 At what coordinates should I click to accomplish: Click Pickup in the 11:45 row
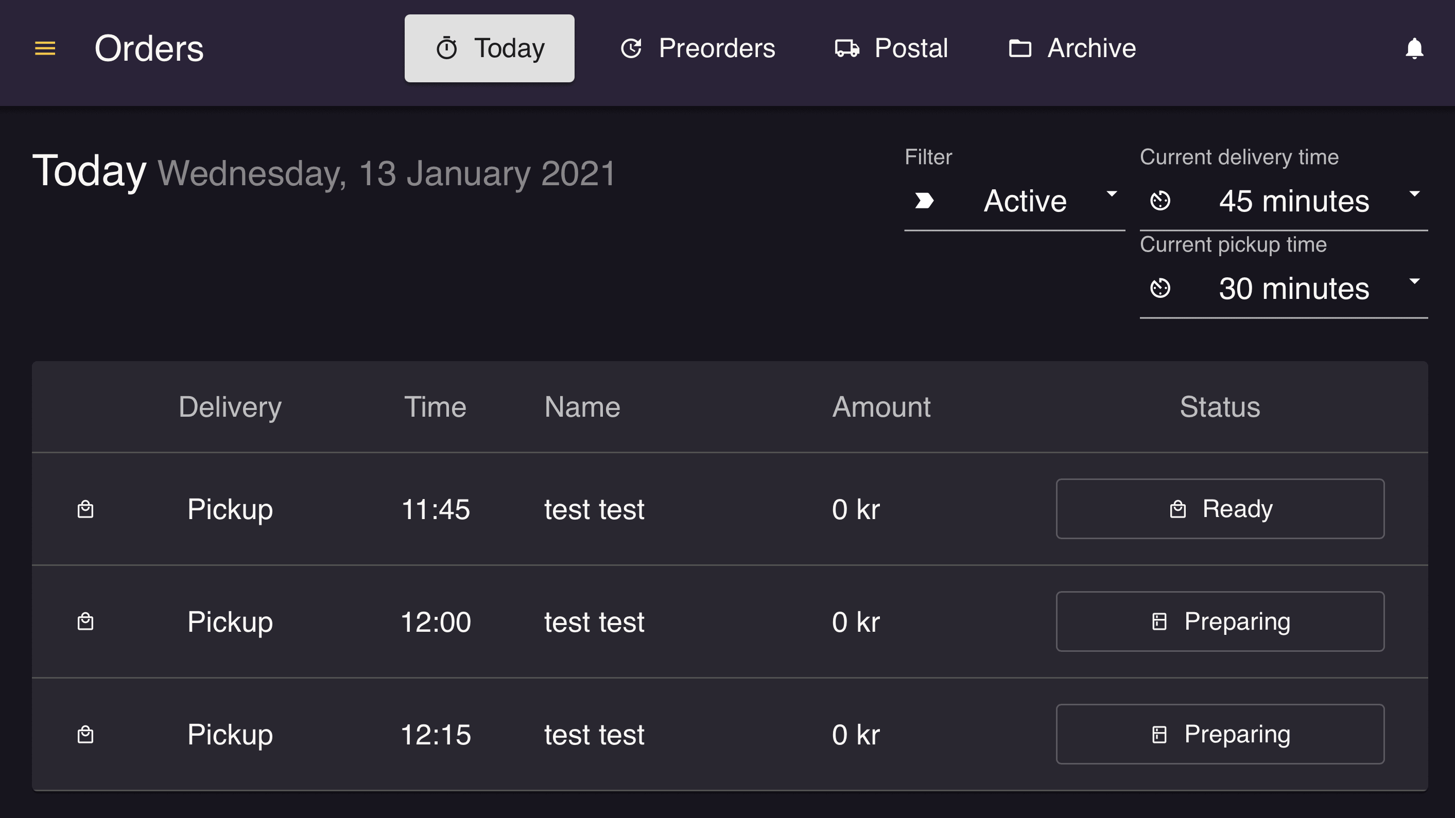click(230, 510)
